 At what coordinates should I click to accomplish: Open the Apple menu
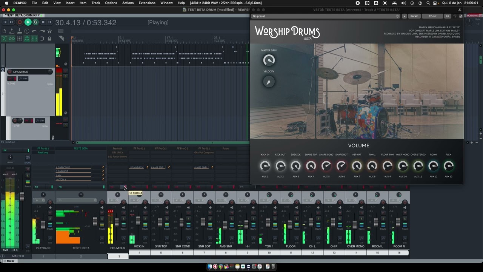coord(6,3)
